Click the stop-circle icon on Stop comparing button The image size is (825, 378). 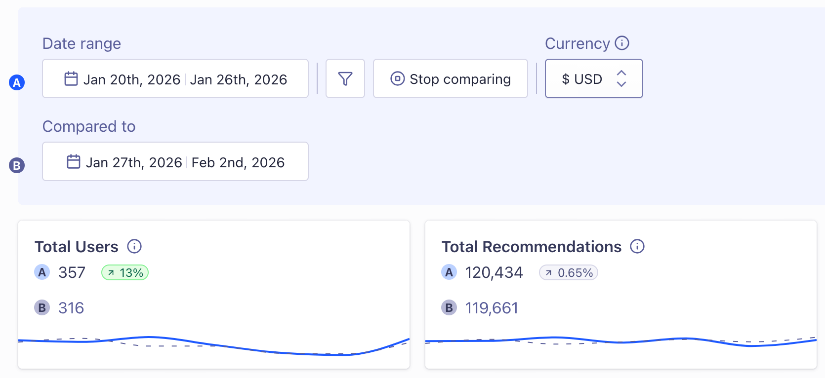pyautogui.click(x=397, y=78)
